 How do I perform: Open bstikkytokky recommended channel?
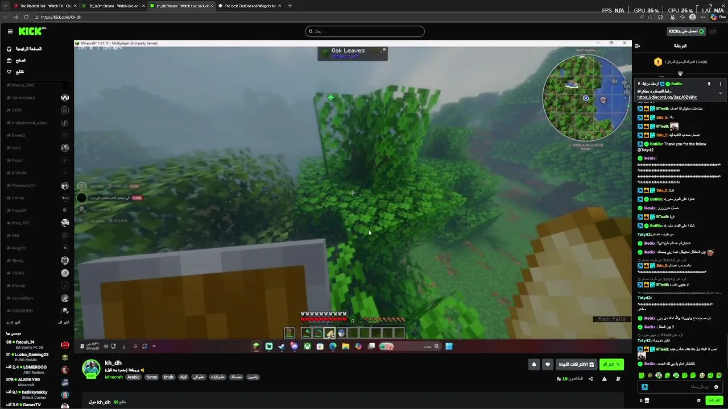pyautogui.click(x=38, y=394)
